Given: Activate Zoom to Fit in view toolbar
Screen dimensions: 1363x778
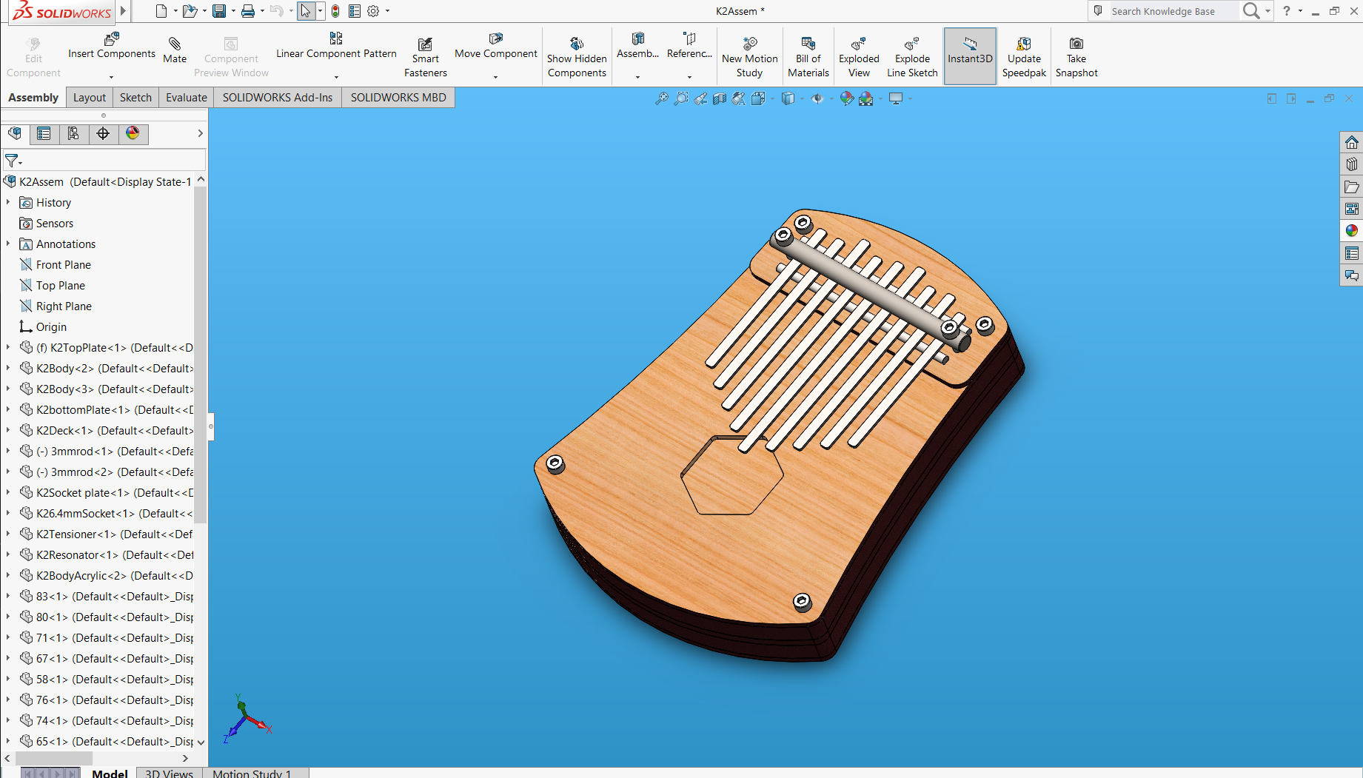Looking at the screenshot, I should pos(661,98).
